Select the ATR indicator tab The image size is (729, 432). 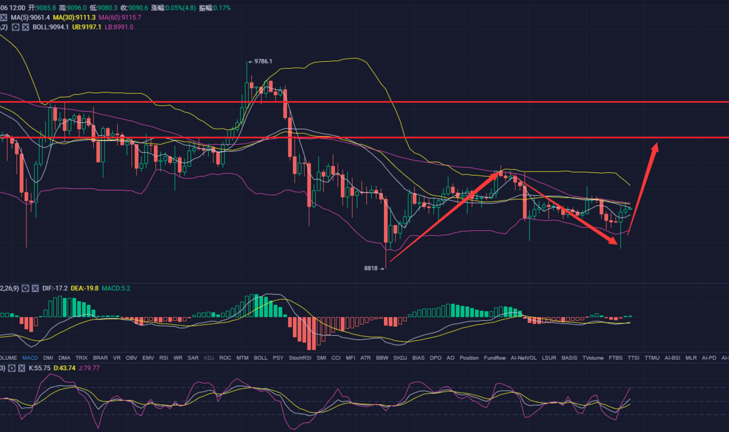click(x=366, y=357)
